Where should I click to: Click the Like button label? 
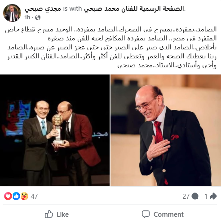pyautogui.click(x=62, y=214)
